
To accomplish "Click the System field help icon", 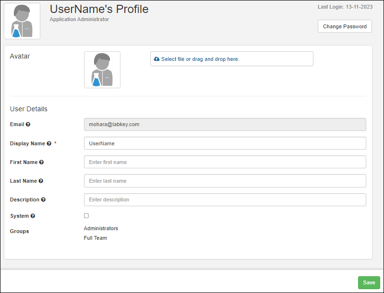I will (x=33, y=216).
